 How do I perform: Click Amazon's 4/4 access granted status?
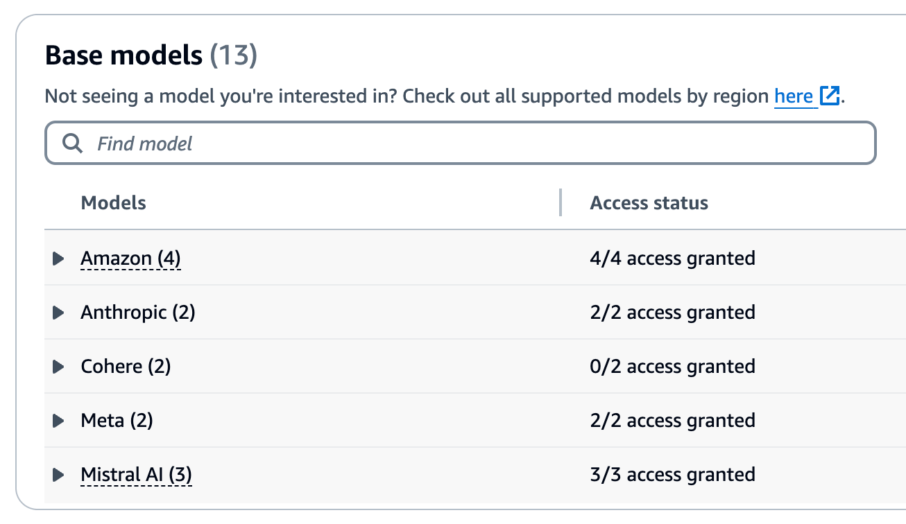(672, 259)
